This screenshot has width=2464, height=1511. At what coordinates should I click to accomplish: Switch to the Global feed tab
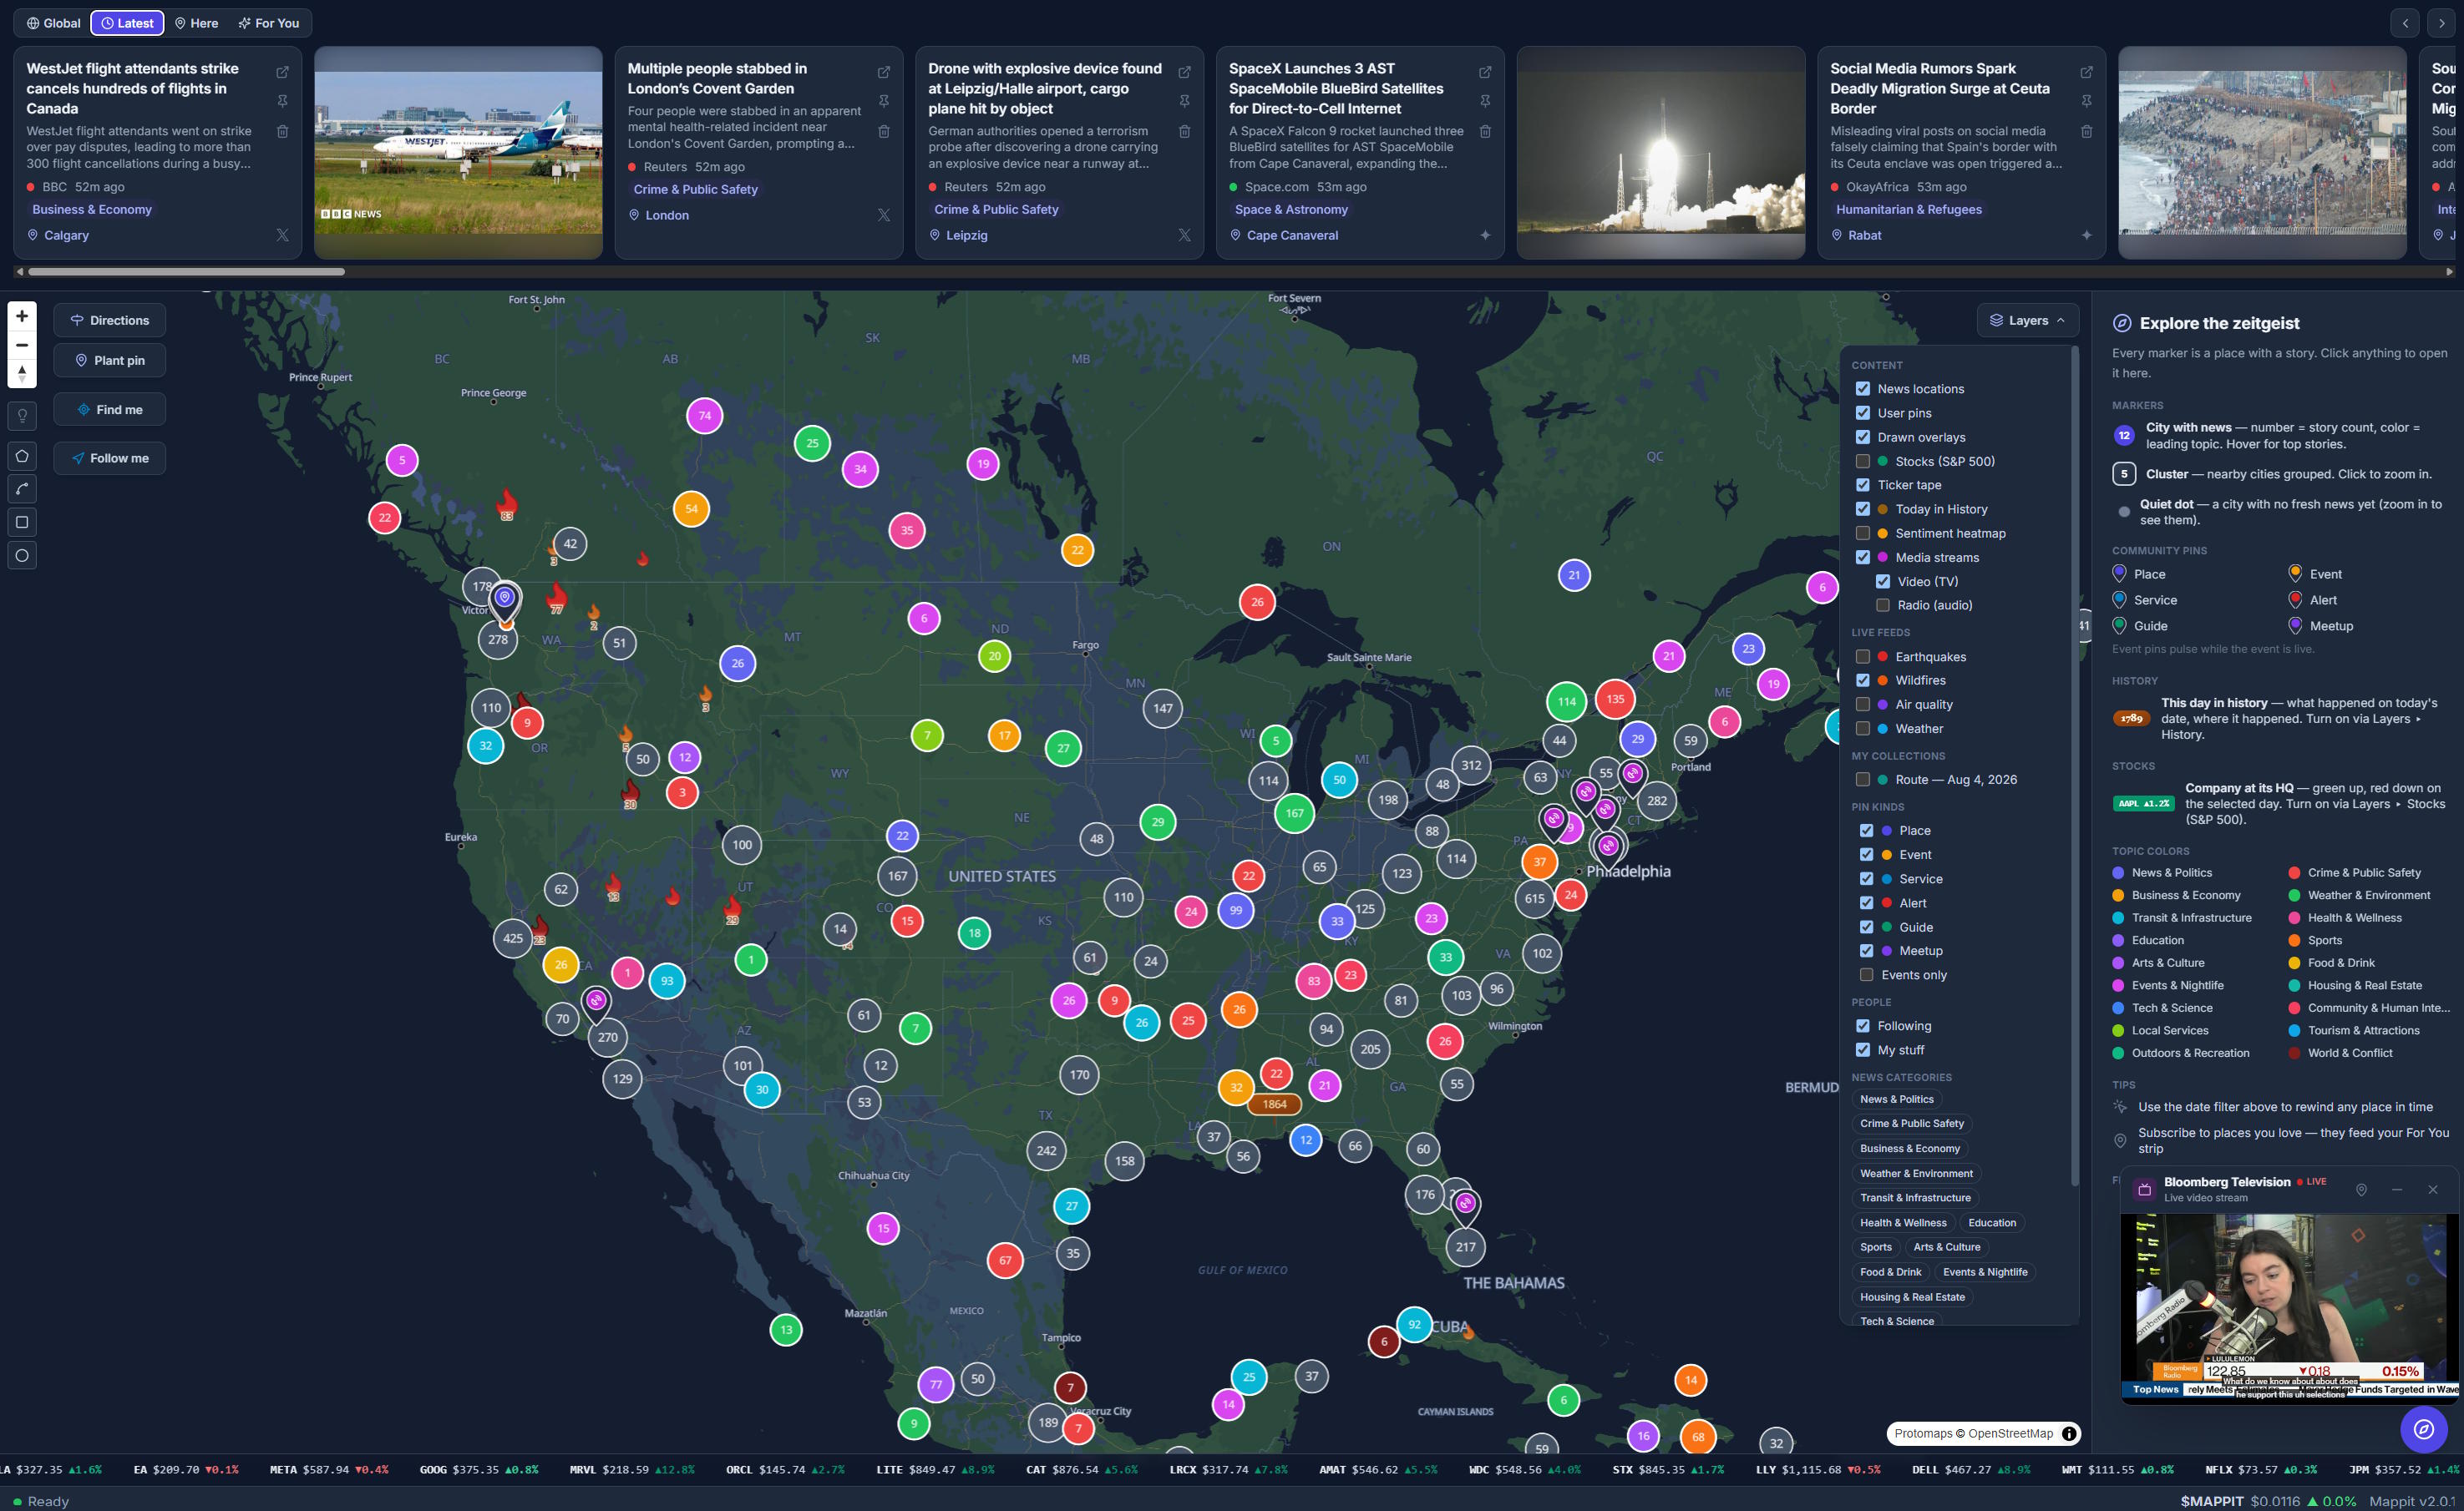(x=54, y=23)
